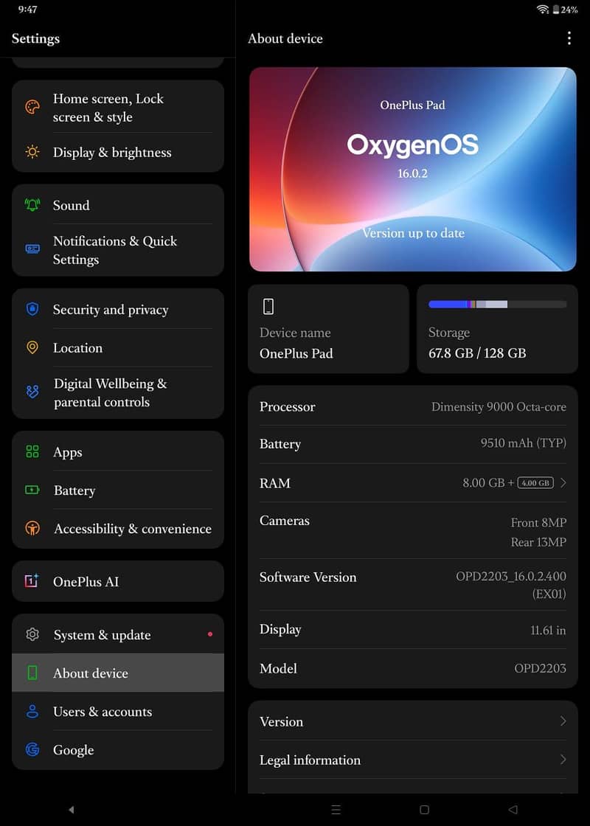Tap the About device header title

tap(285, 38)
